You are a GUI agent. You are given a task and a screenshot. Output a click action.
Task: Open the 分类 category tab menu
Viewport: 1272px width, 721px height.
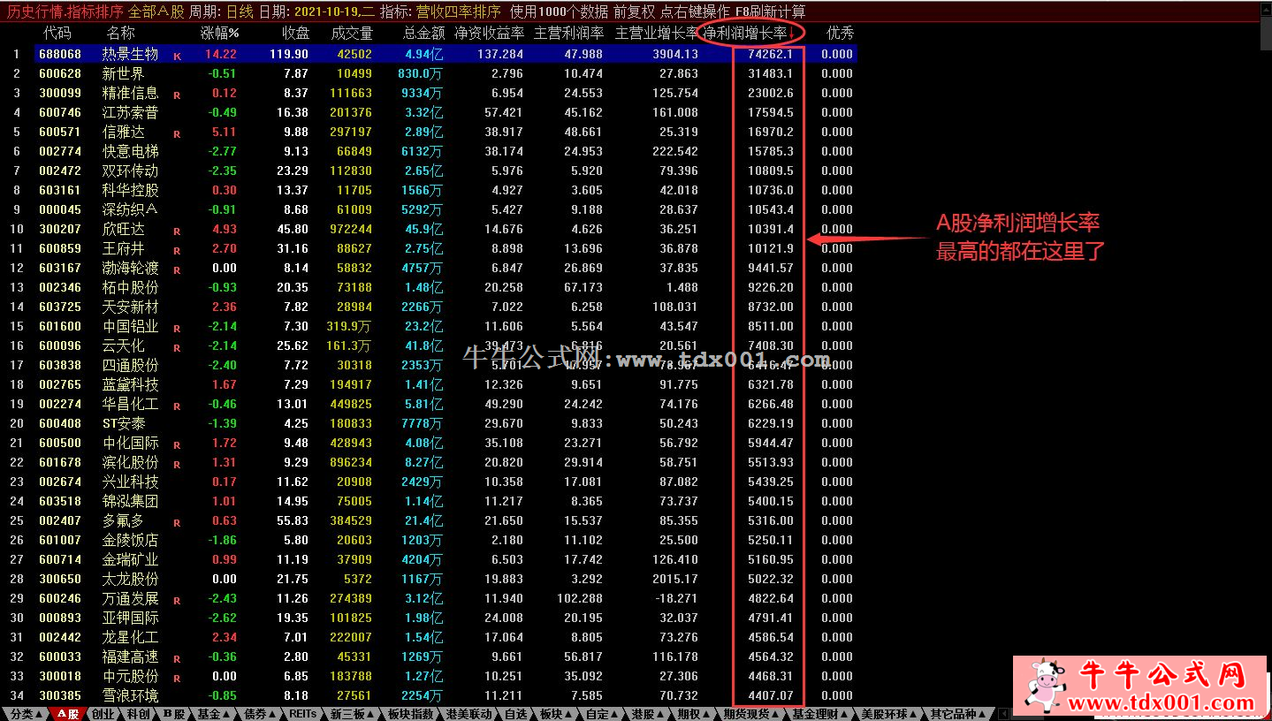[25, 714]
